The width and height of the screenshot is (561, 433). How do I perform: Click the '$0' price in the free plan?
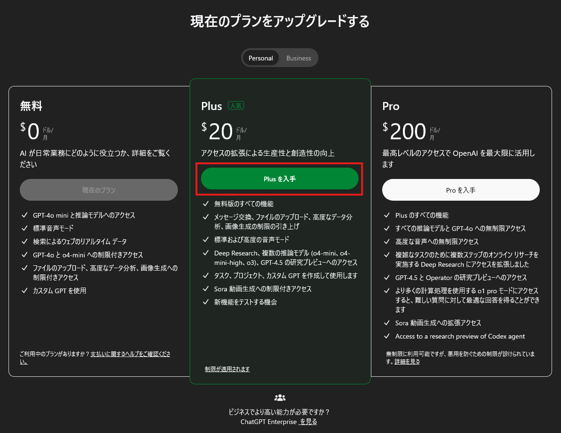pyautogui.click(x=30, y=131)
